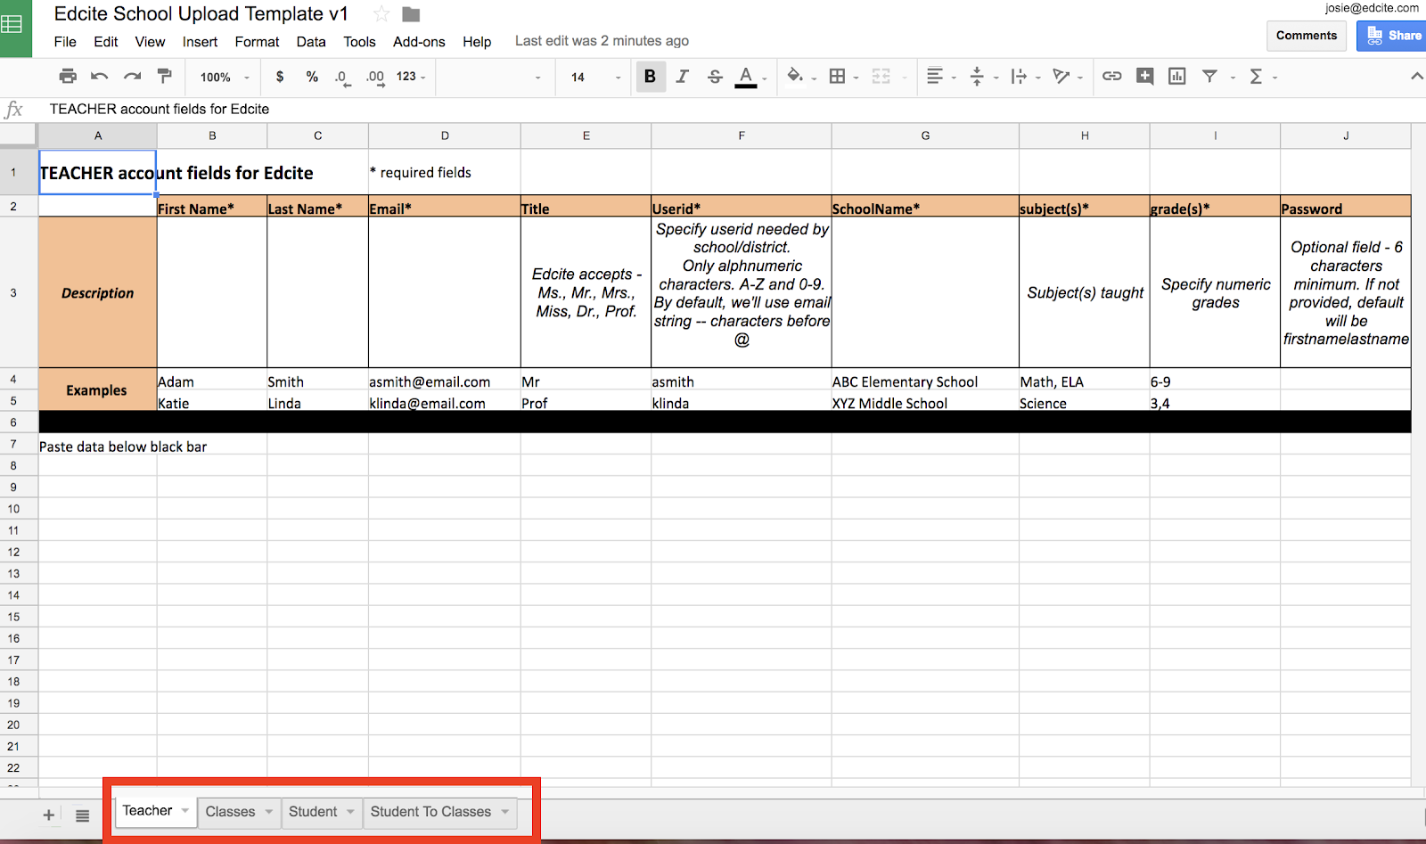Screen dimensions: 1426x844
Task: Open the Data menu
Action: click(x=311, y=42)
